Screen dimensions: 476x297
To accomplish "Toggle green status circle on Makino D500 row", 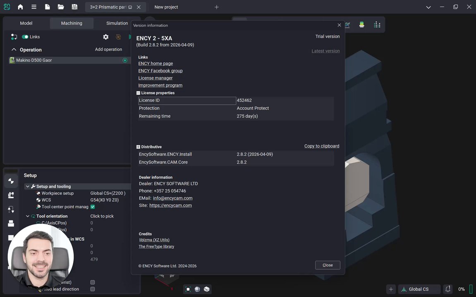I will (125, 60).
